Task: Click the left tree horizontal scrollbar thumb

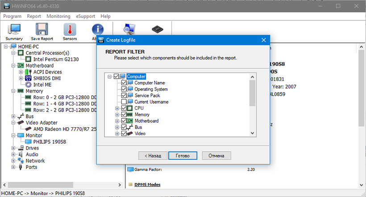Action: point(41,185)
